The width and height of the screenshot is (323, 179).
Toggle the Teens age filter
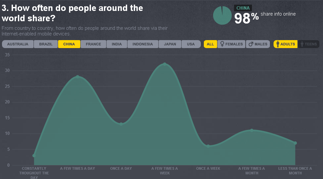click(309, 44)
